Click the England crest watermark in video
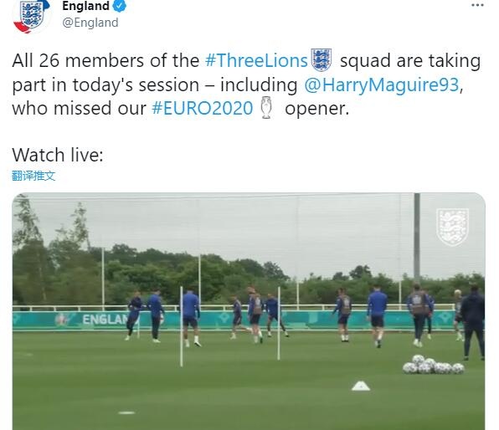Screen dimensions: 499x430 click(452, 227)
